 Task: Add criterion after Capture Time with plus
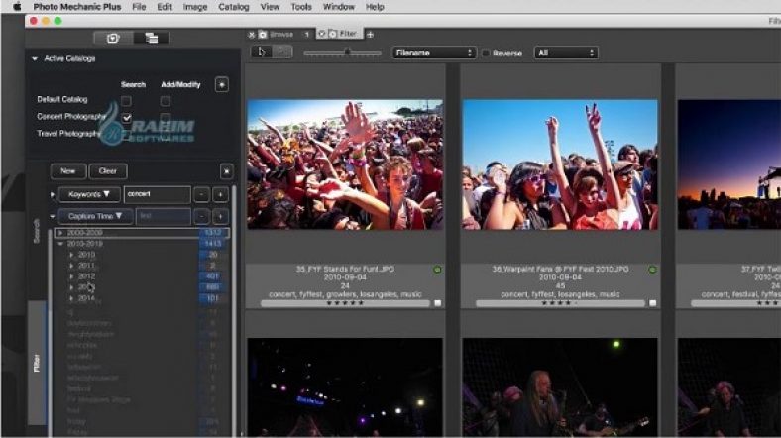[x=220, y=216]
